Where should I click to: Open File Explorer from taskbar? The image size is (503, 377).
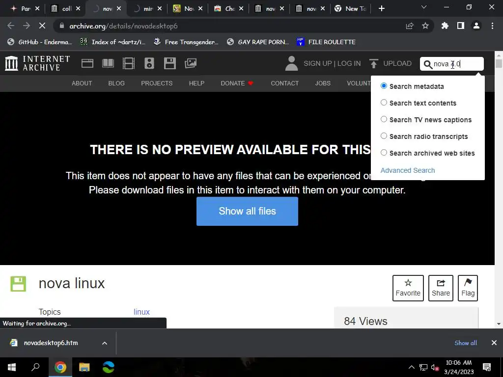click(x=84, y=367)
